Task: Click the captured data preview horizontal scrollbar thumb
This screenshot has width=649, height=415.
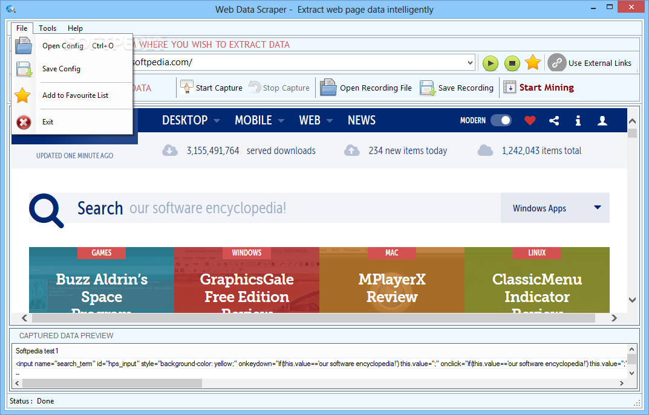Action: point(112,383)
